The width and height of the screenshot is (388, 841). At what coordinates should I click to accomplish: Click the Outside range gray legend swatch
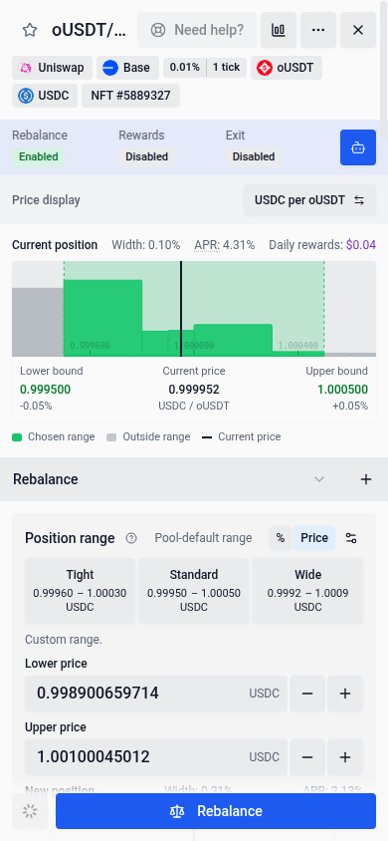click(111, 437)
